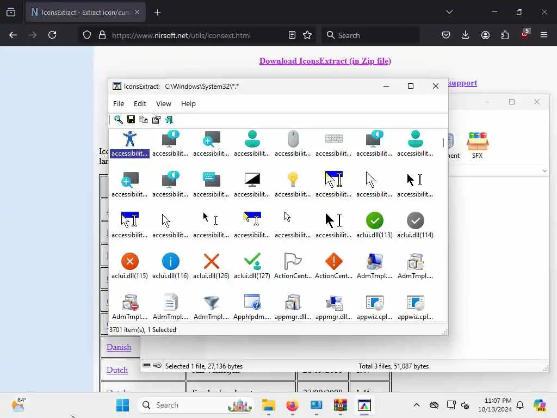Select the ActionCenter white flag icon
Image resolution: width=557 pixels, height=418 pixels.
click(293, 261)
